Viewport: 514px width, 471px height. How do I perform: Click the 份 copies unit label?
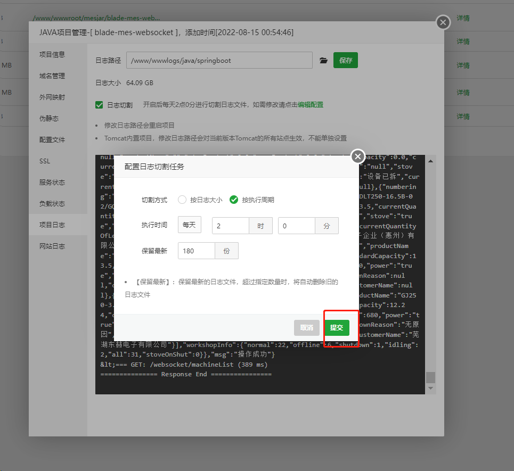(226, 251)
